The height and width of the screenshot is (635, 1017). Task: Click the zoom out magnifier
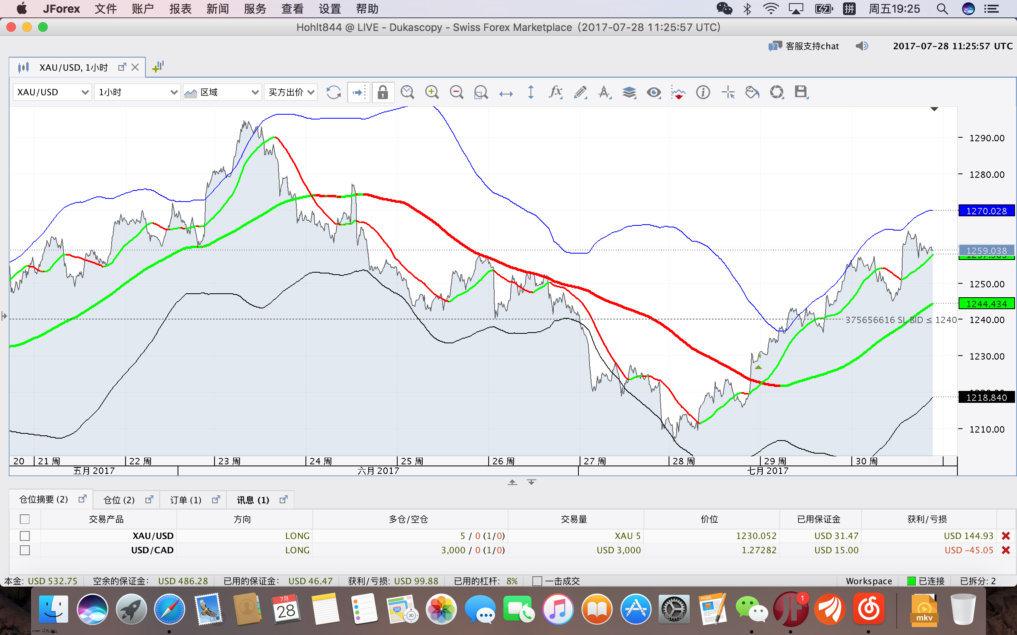456,92
